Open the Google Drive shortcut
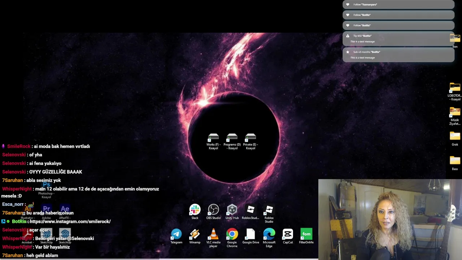Viewport: 462px width, 260px height. tap(250, 237)
